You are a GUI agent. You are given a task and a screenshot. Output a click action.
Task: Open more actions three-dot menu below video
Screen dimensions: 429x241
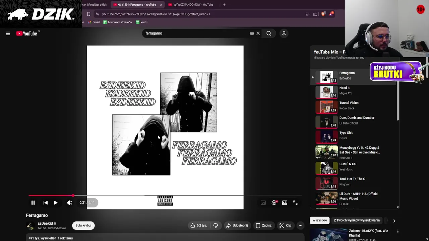(301, 226)
